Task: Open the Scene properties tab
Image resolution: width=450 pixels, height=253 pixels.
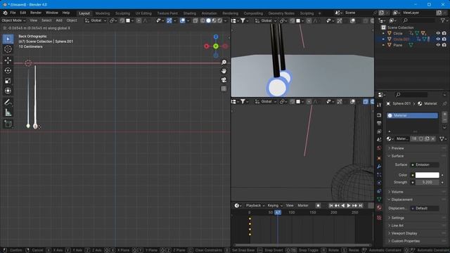Action: coord(379,140)
